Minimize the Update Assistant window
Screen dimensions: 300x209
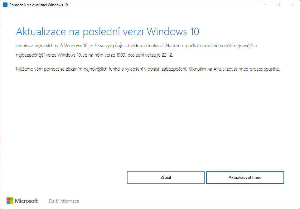pyautogui.click(x=264, y=5)
